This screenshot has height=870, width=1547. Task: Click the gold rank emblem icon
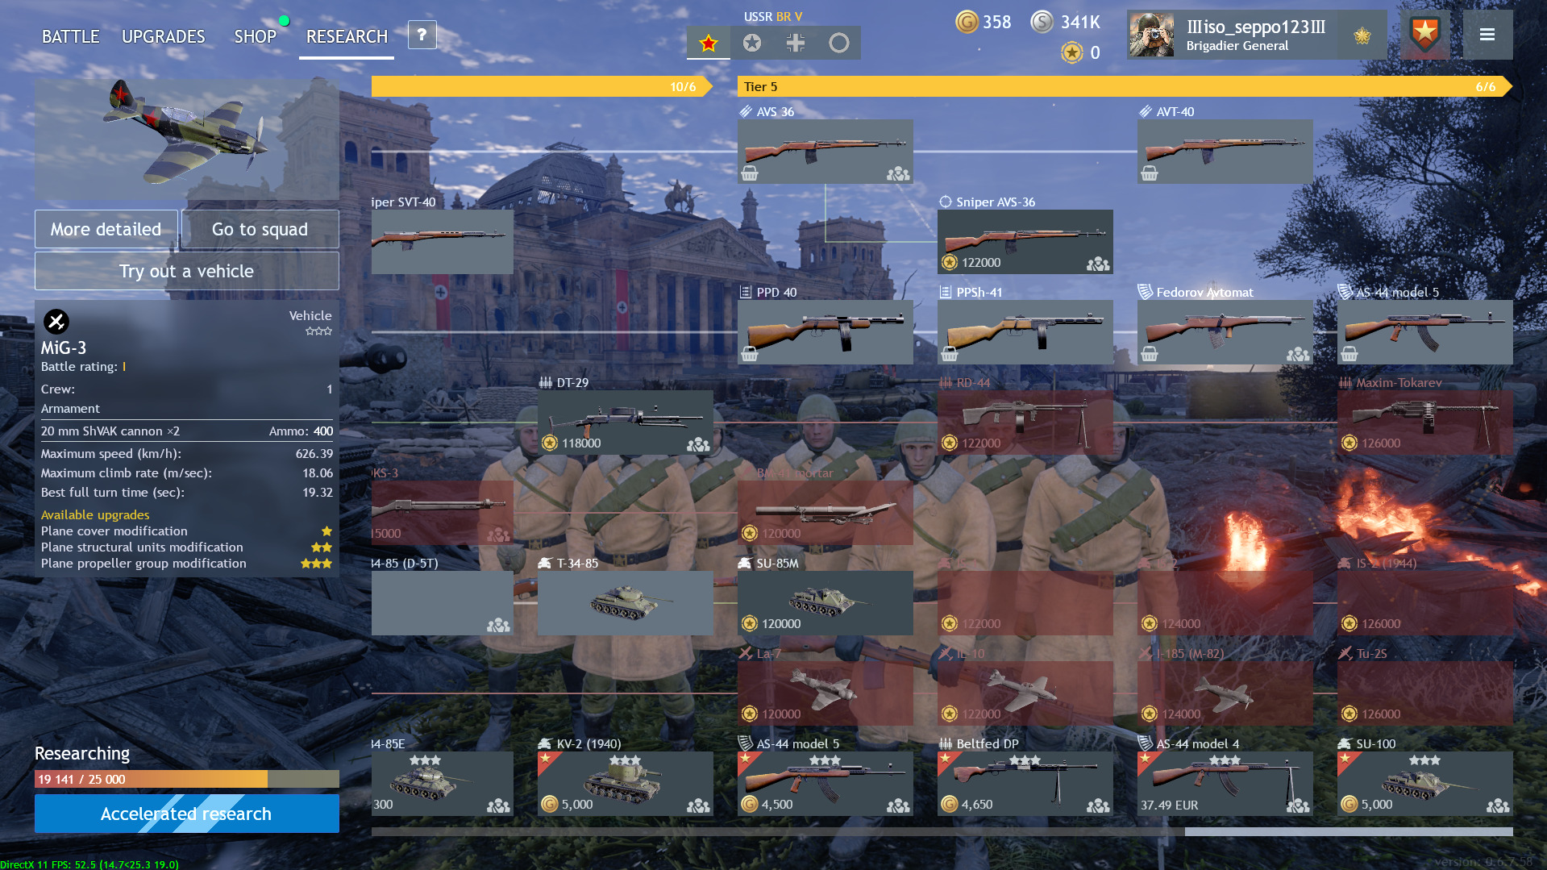1362,35
